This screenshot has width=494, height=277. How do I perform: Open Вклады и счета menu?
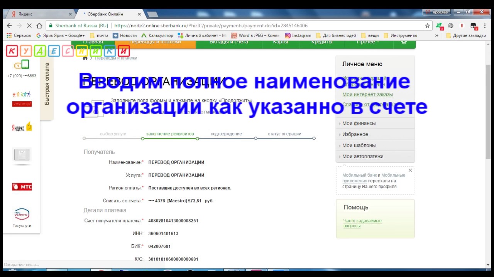coord(229,42)
